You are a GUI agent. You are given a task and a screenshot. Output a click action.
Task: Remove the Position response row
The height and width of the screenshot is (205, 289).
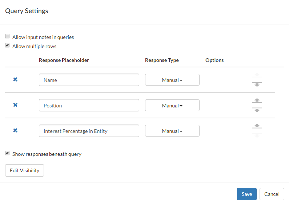point(15,105)
